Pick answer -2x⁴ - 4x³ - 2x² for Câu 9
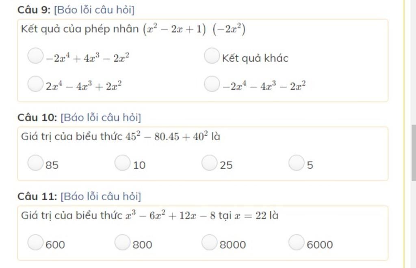Screen dimensions: 416x268 (212, 84)
